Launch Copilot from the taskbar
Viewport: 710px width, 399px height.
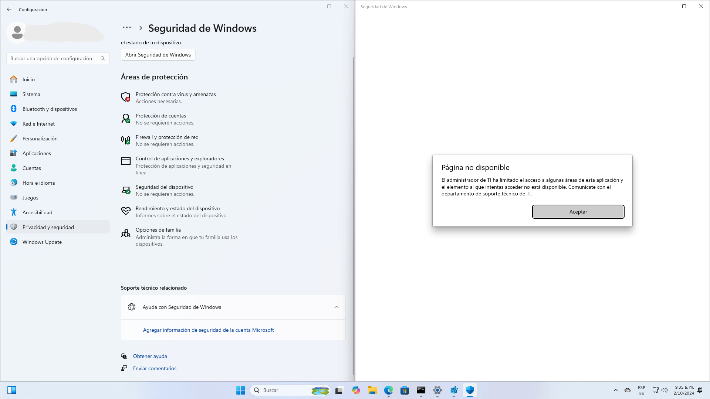(x=356, y=390)
